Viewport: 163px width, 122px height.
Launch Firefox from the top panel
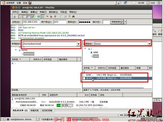point(30,3)
